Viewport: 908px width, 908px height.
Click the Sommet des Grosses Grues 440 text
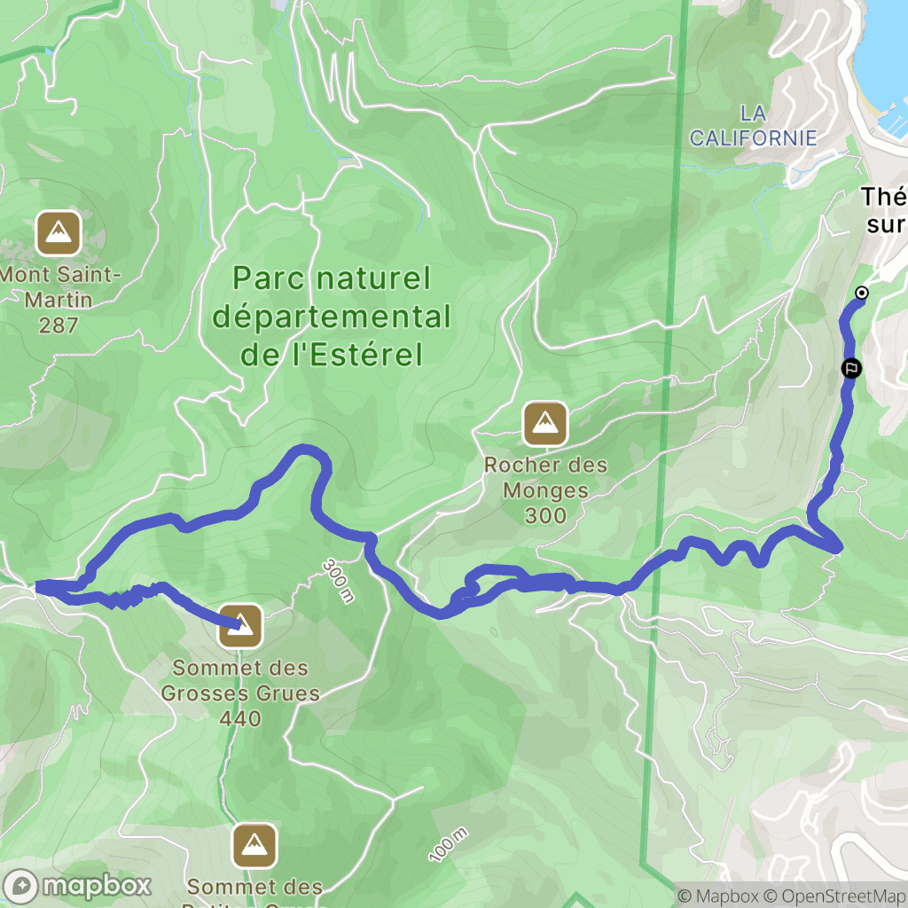(240, 693)
